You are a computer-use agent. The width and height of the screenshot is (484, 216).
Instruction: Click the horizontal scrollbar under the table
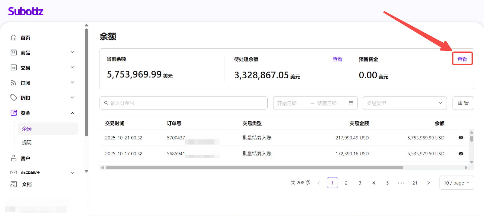click(254, 168)
